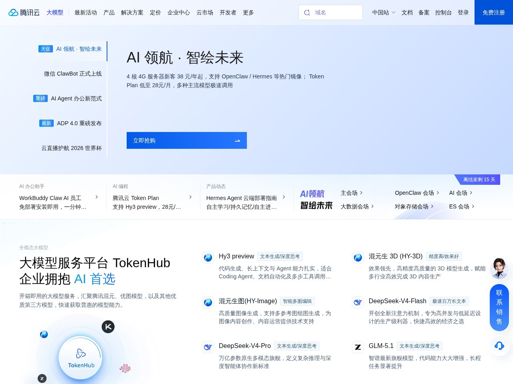The width and height of the screenshot is (513, 384).
Task: Click the 文本生成/深度思考 tag next to Hy3 preview
Action: pyautogui.click(x=280, y=256)
